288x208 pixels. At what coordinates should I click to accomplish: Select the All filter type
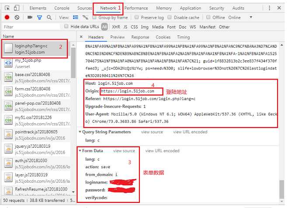point(104,27)
